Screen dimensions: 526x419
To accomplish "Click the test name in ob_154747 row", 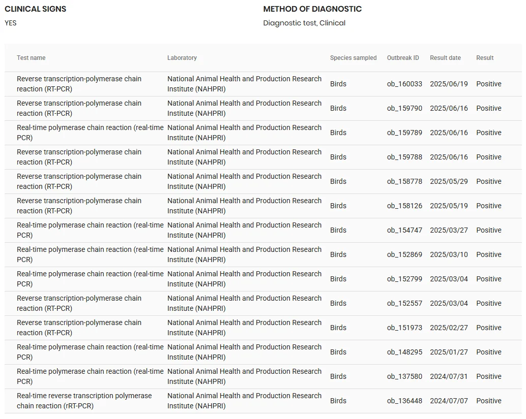I will coord(90,230).
